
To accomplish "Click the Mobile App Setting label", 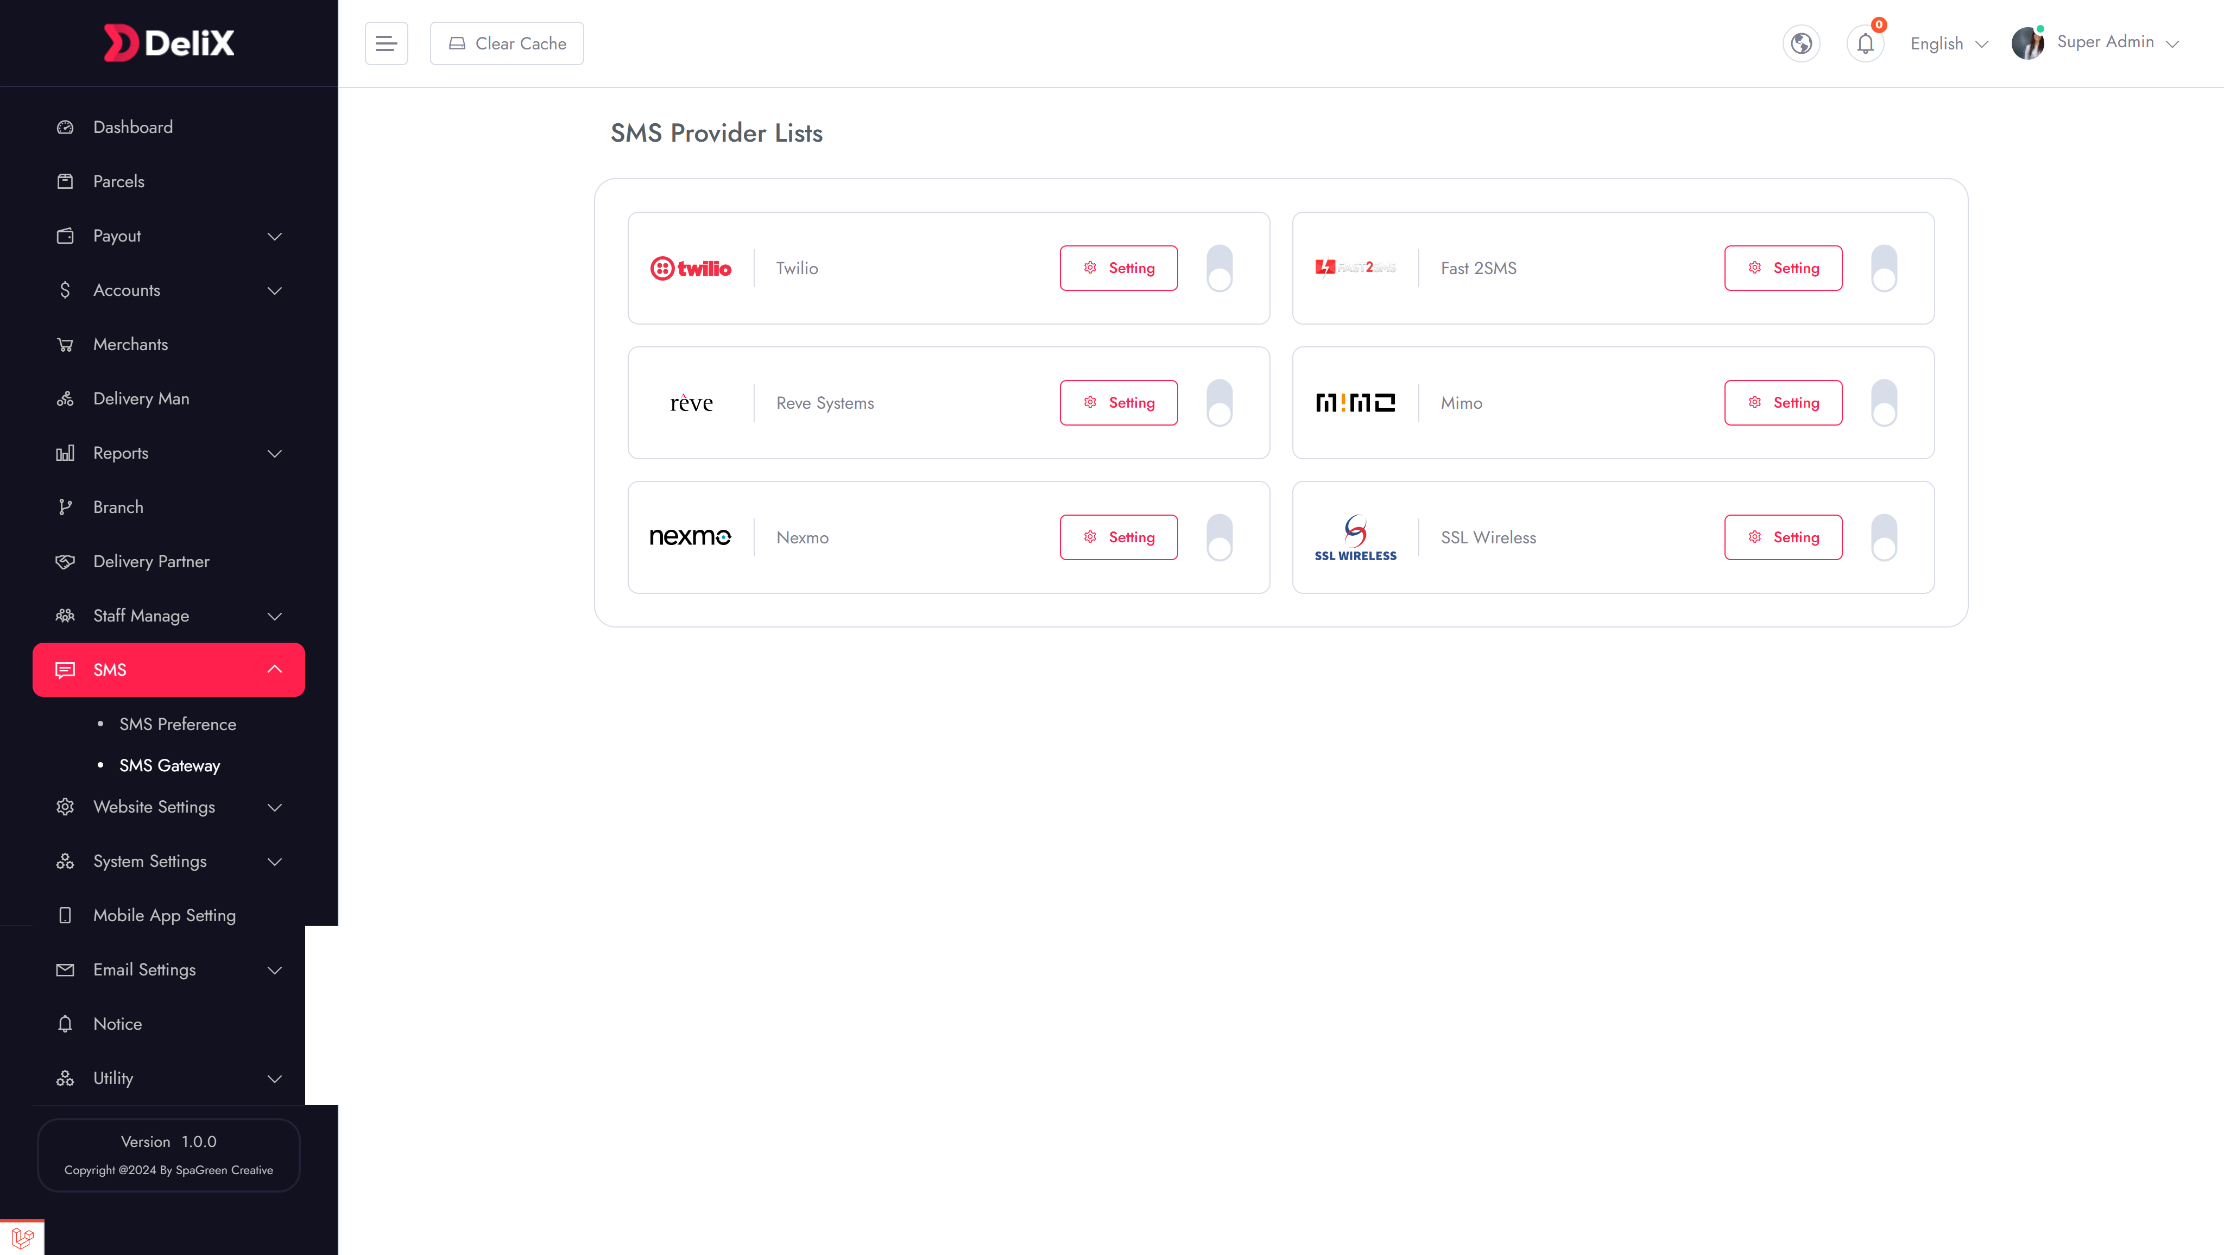I will 164,916.
